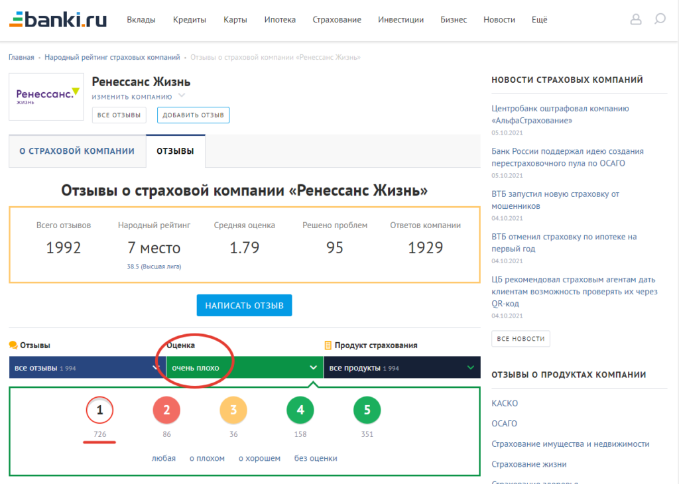Select the rating 5 green circle

367,410
